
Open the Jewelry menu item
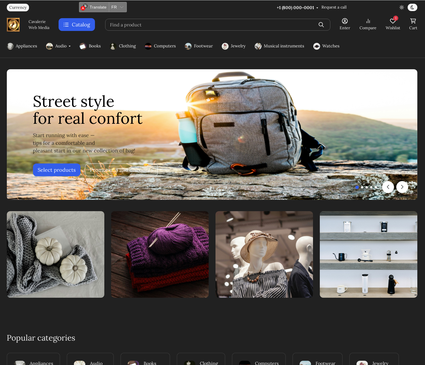(x=238, y=46)
